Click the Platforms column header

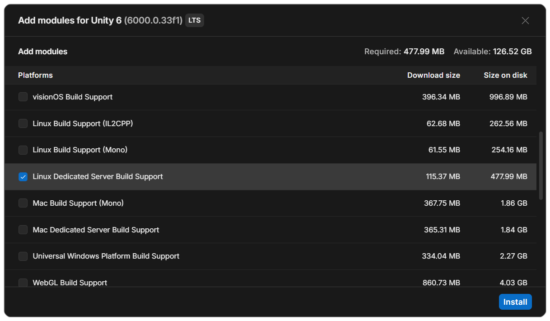click(35, 75)
